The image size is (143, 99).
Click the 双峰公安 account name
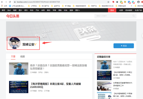pyautogui.click(x=28, y=44)
